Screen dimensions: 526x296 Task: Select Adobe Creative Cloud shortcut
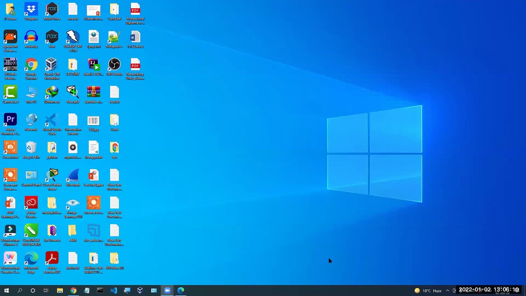coord(31,207)
